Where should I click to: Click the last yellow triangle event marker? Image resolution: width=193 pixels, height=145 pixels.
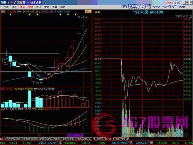click(76, 15)
